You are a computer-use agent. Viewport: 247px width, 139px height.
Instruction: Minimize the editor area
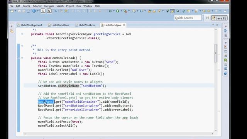point(213,24)
